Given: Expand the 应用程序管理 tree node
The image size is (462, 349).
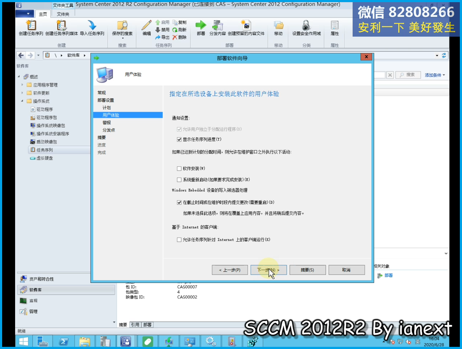Looking at the screenshot, I should (22, 85).
